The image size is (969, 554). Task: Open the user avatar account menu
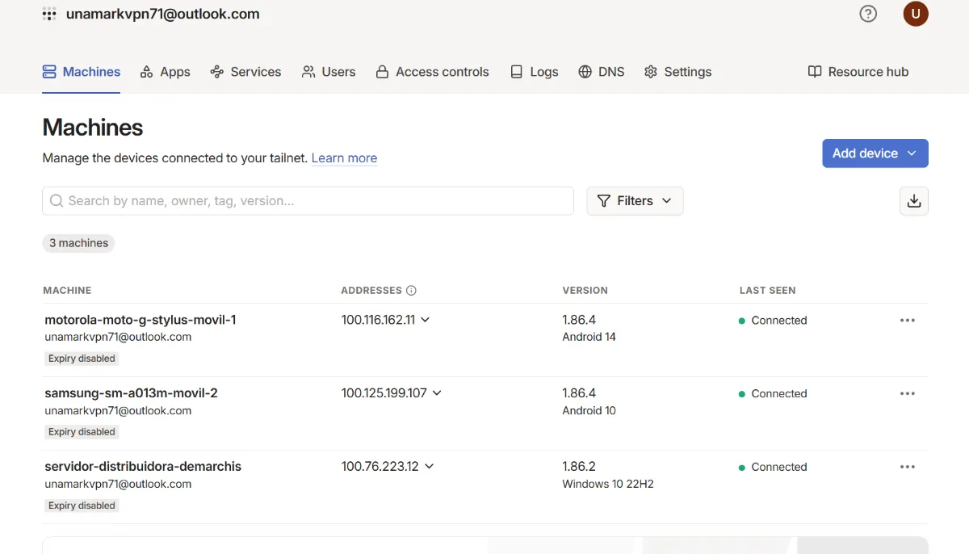pyautogui.click(x=916, y=14)
